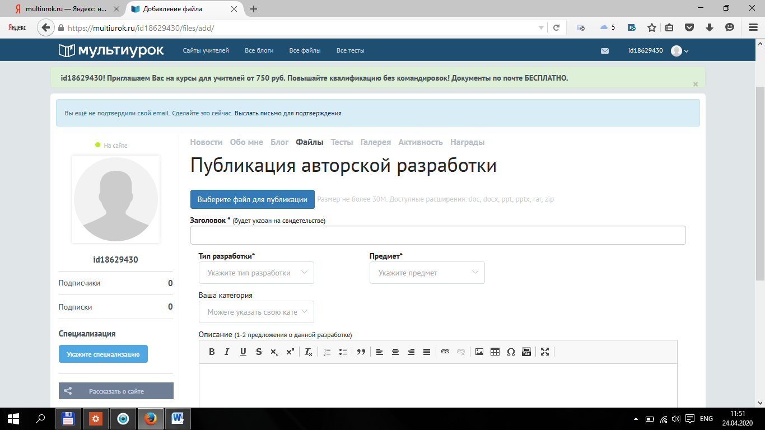Show bookmarks list clipboard icon

point(670,27)
